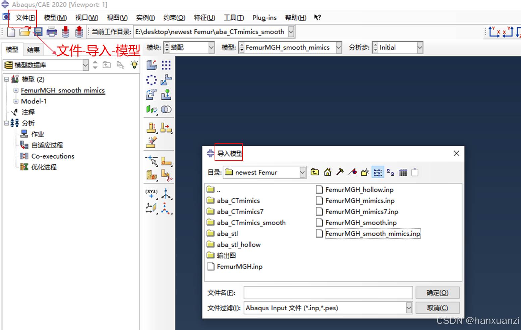Open the Plug-ins menu
This screenshot has width=521, height=330.
pos(265,18)
